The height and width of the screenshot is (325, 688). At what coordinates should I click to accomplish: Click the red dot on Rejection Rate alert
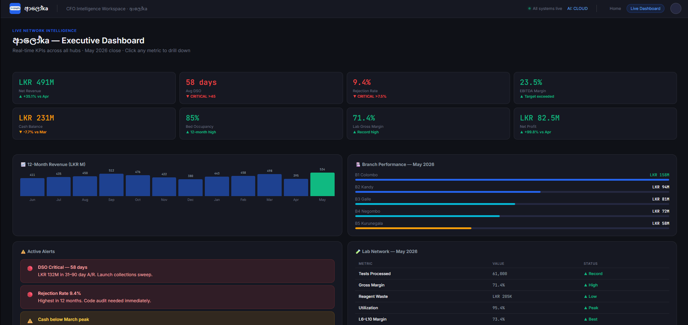coord(30,295)
